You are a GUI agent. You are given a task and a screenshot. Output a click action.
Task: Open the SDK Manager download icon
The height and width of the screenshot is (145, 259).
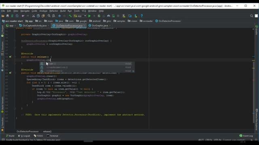[136, 16]
